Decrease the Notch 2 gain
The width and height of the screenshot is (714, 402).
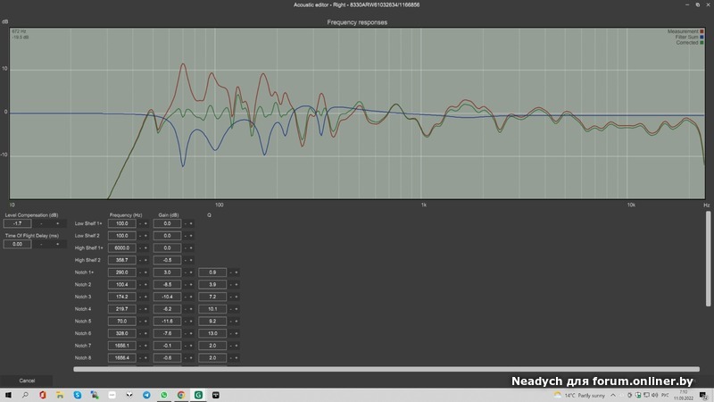(x=186, y=284)
